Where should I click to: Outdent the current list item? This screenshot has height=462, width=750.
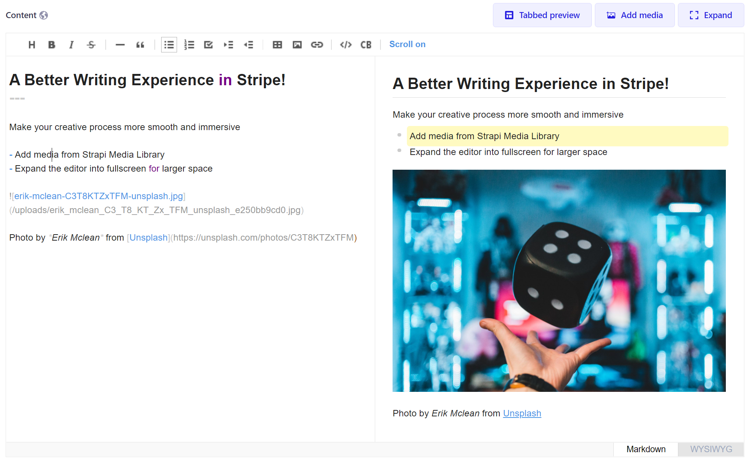click(248, 45)
